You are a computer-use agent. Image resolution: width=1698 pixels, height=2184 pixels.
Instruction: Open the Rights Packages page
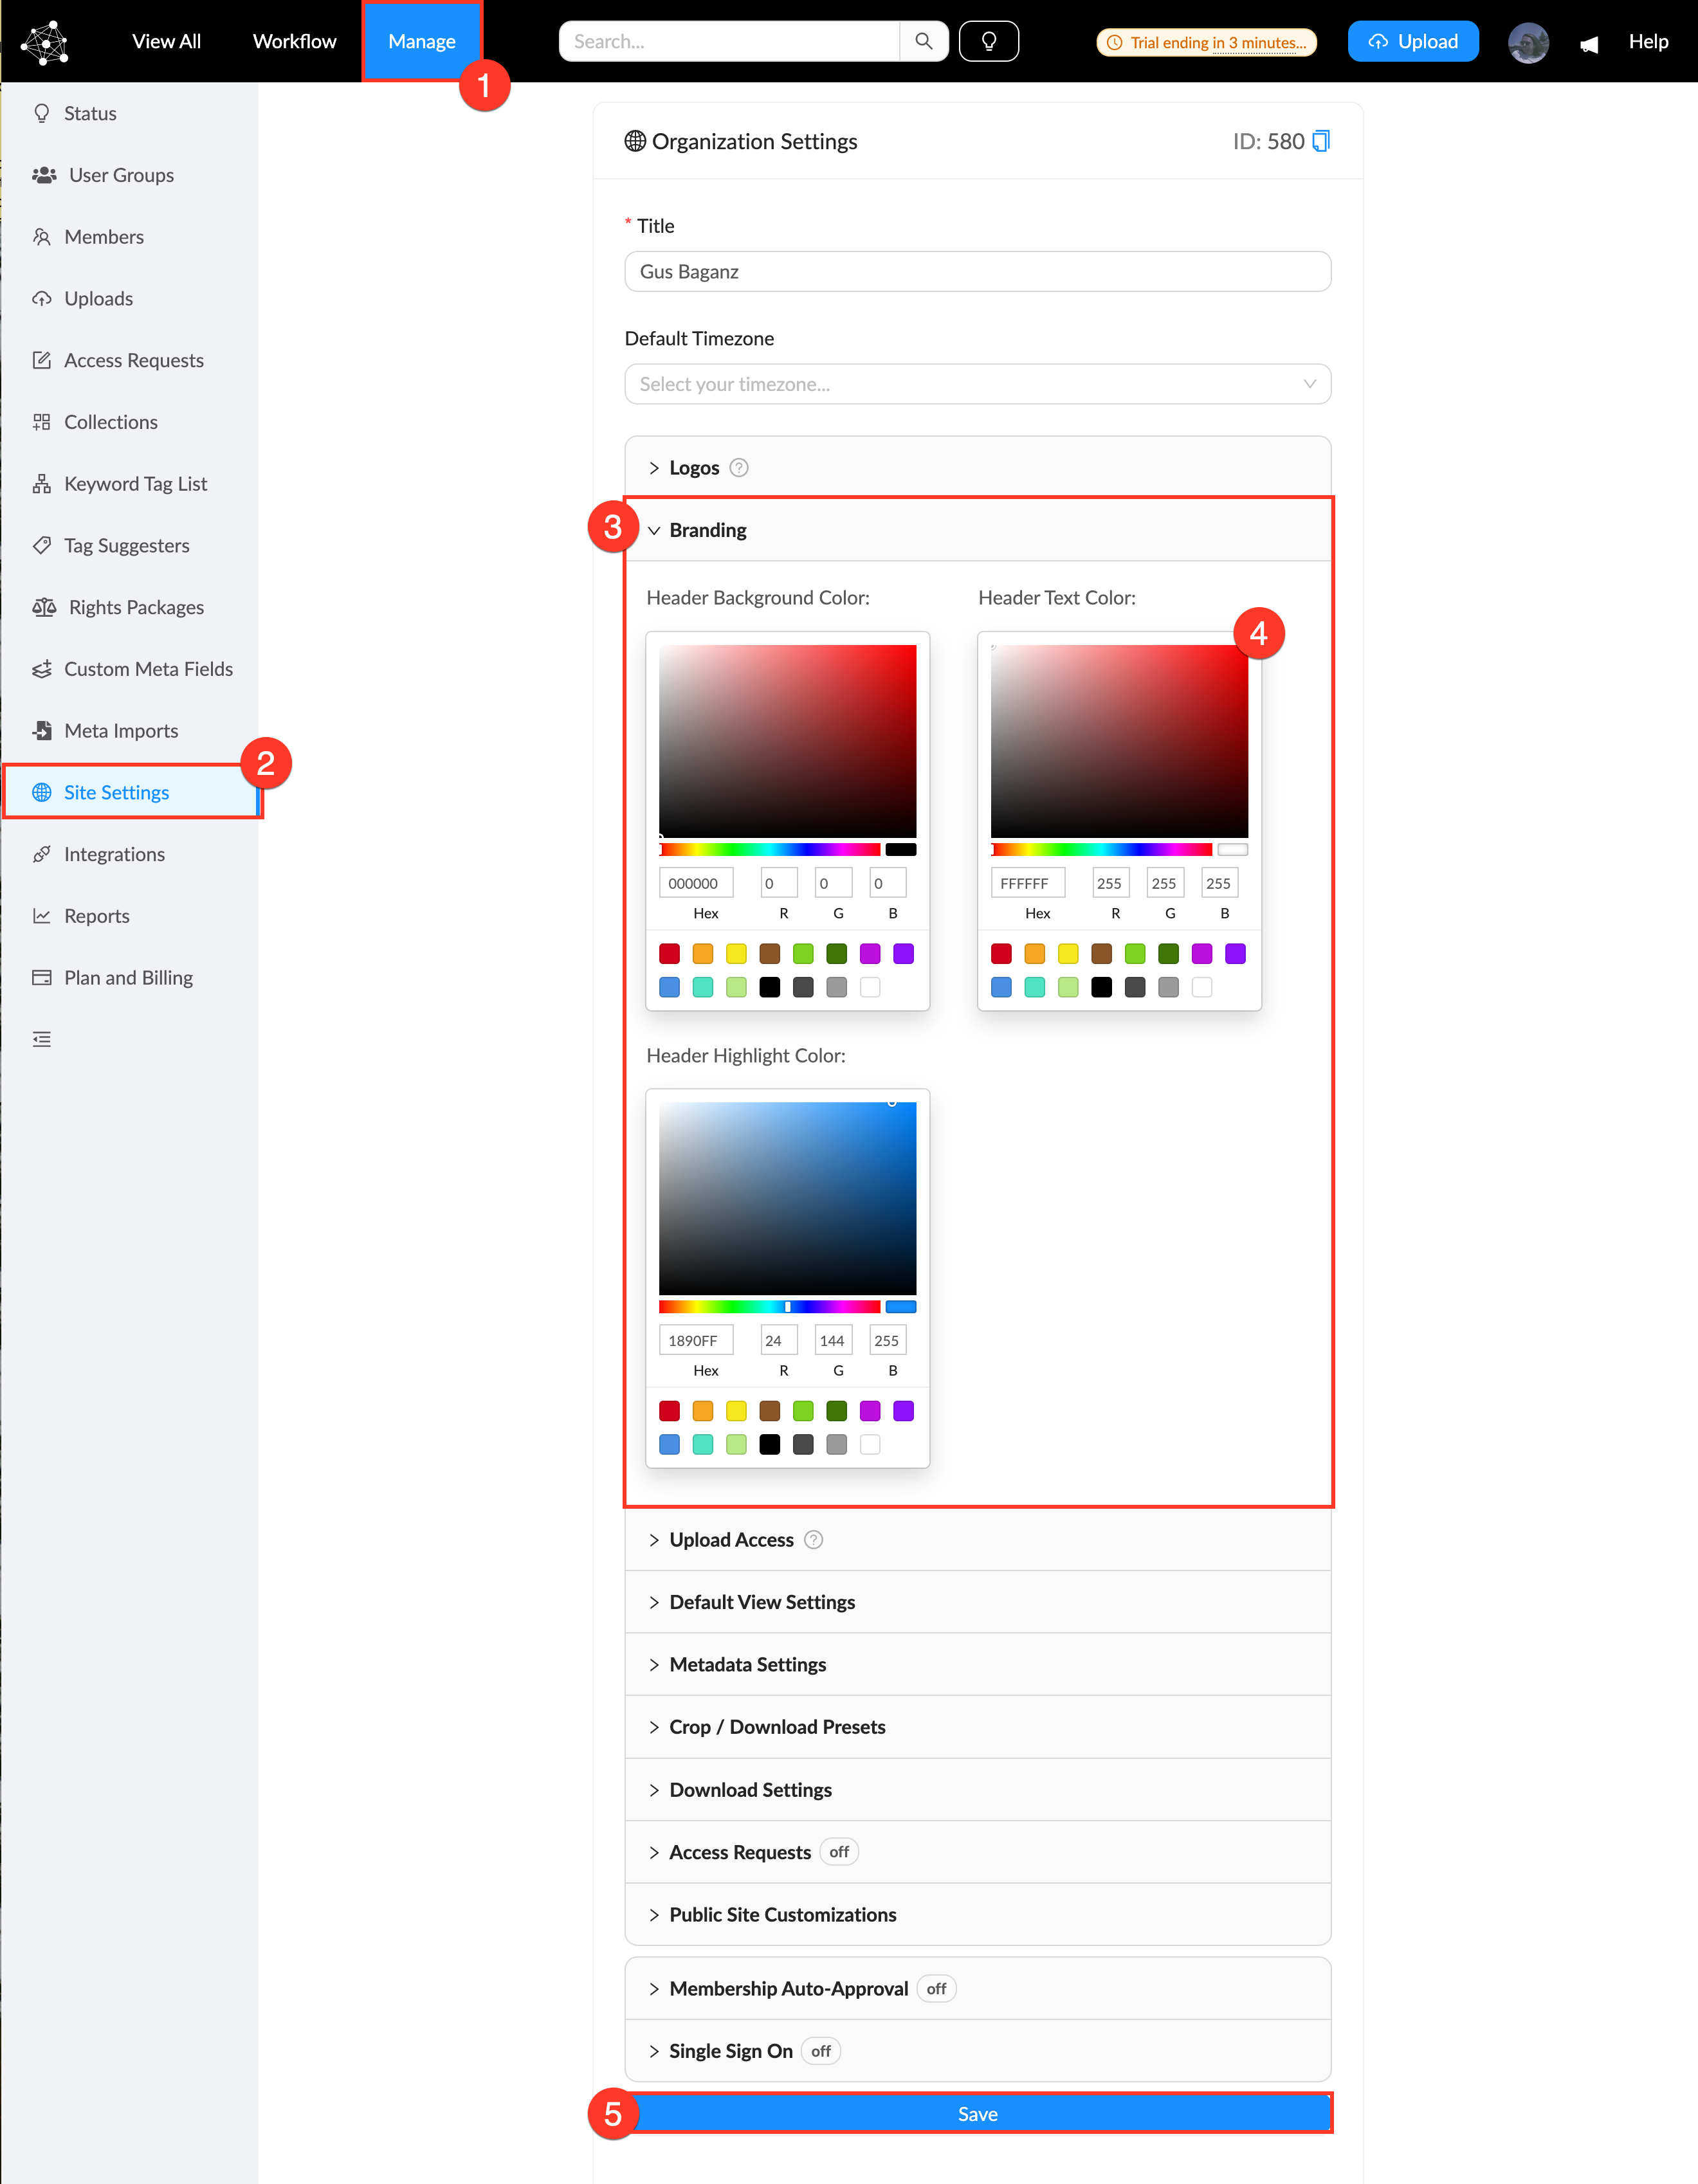pos(136,607)
